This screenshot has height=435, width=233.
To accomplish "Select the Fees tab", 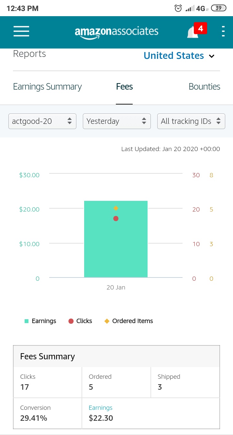I will tap(125, 87).
